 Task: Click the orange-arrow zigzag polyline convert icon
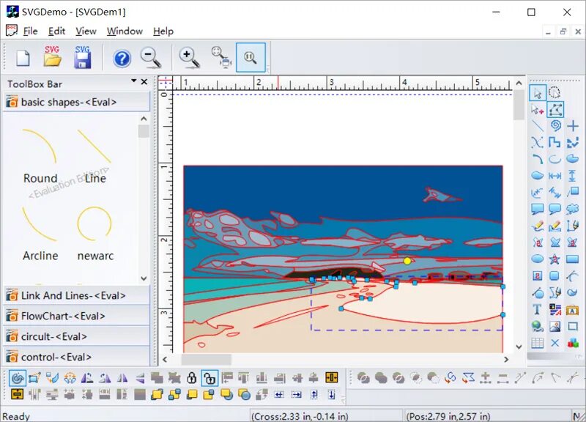pyautogui.click(x=468, y=378)
